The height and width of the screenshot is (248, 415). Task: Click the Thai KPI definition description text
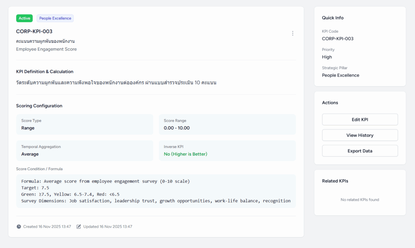point(116,83)
